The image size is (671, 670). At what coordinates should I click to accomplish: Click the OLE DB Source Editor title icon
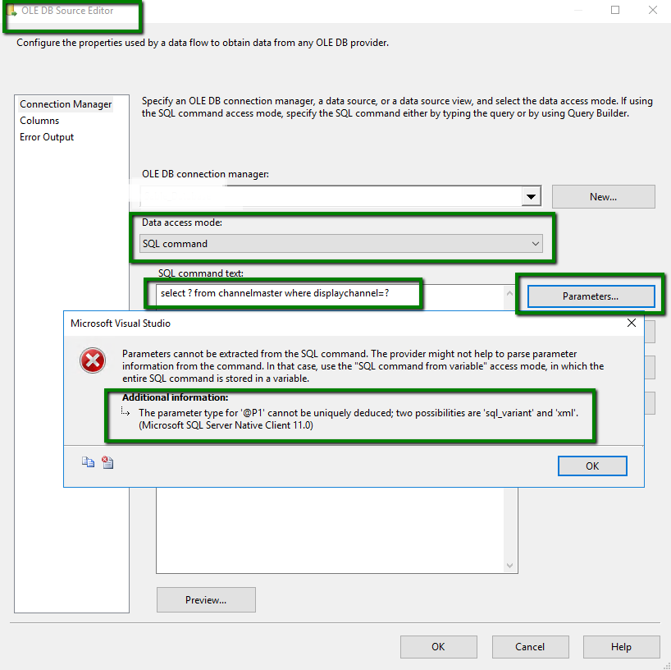11,11
